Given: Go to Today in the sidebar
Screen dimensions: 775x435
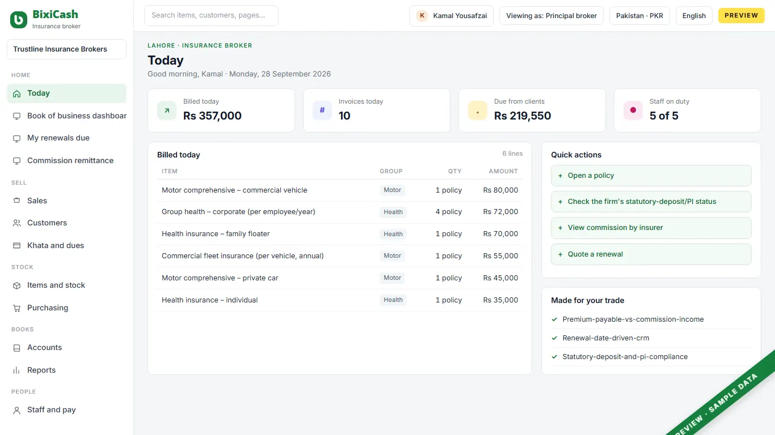Looking at the screenshot, I should pyautogui.click(x=66, y=93).
